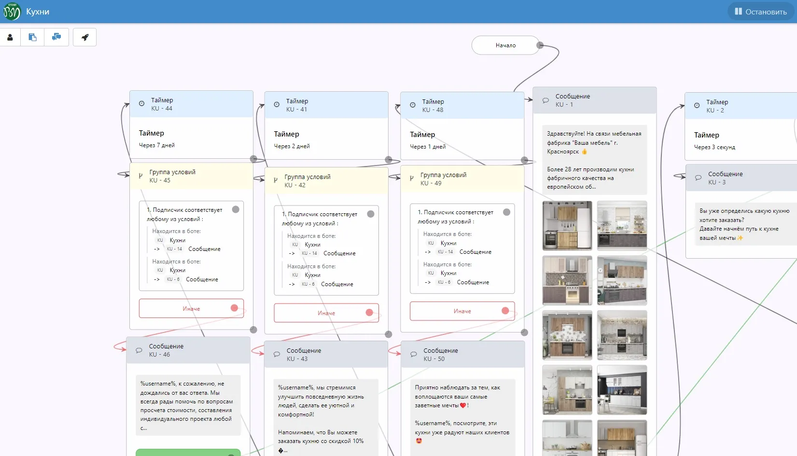Screen dimensions: 797x456
Task: Click output connector dot on Начало node
Action: 540,45
